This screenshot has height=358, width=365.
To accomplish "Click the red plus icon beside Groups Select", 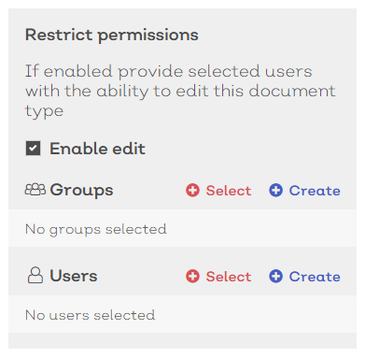I will tap(192, 190).
